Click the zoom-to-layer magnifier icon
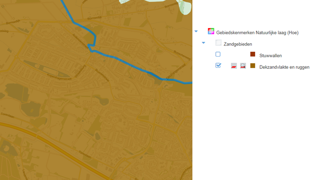Screen dimensions: 311x180 click(x=243, y=66)
